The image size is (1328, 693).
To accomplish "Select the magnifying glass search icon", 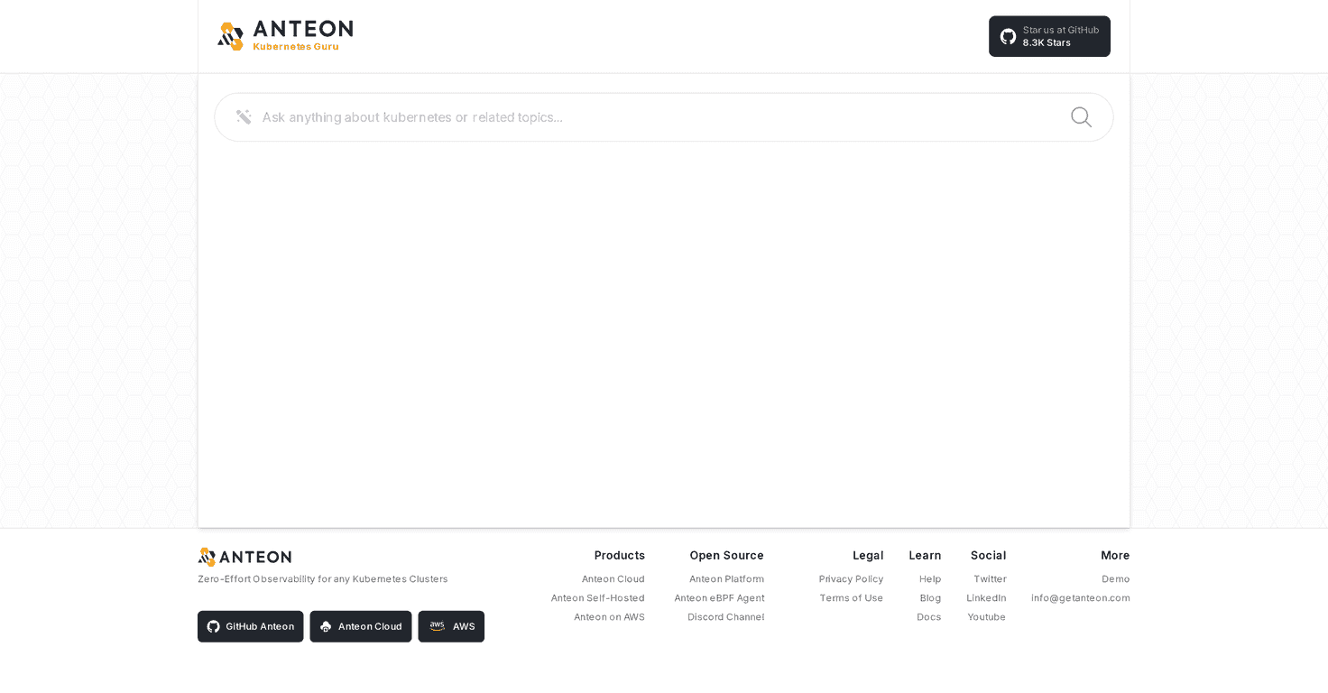I will [x=1080, y=116].
